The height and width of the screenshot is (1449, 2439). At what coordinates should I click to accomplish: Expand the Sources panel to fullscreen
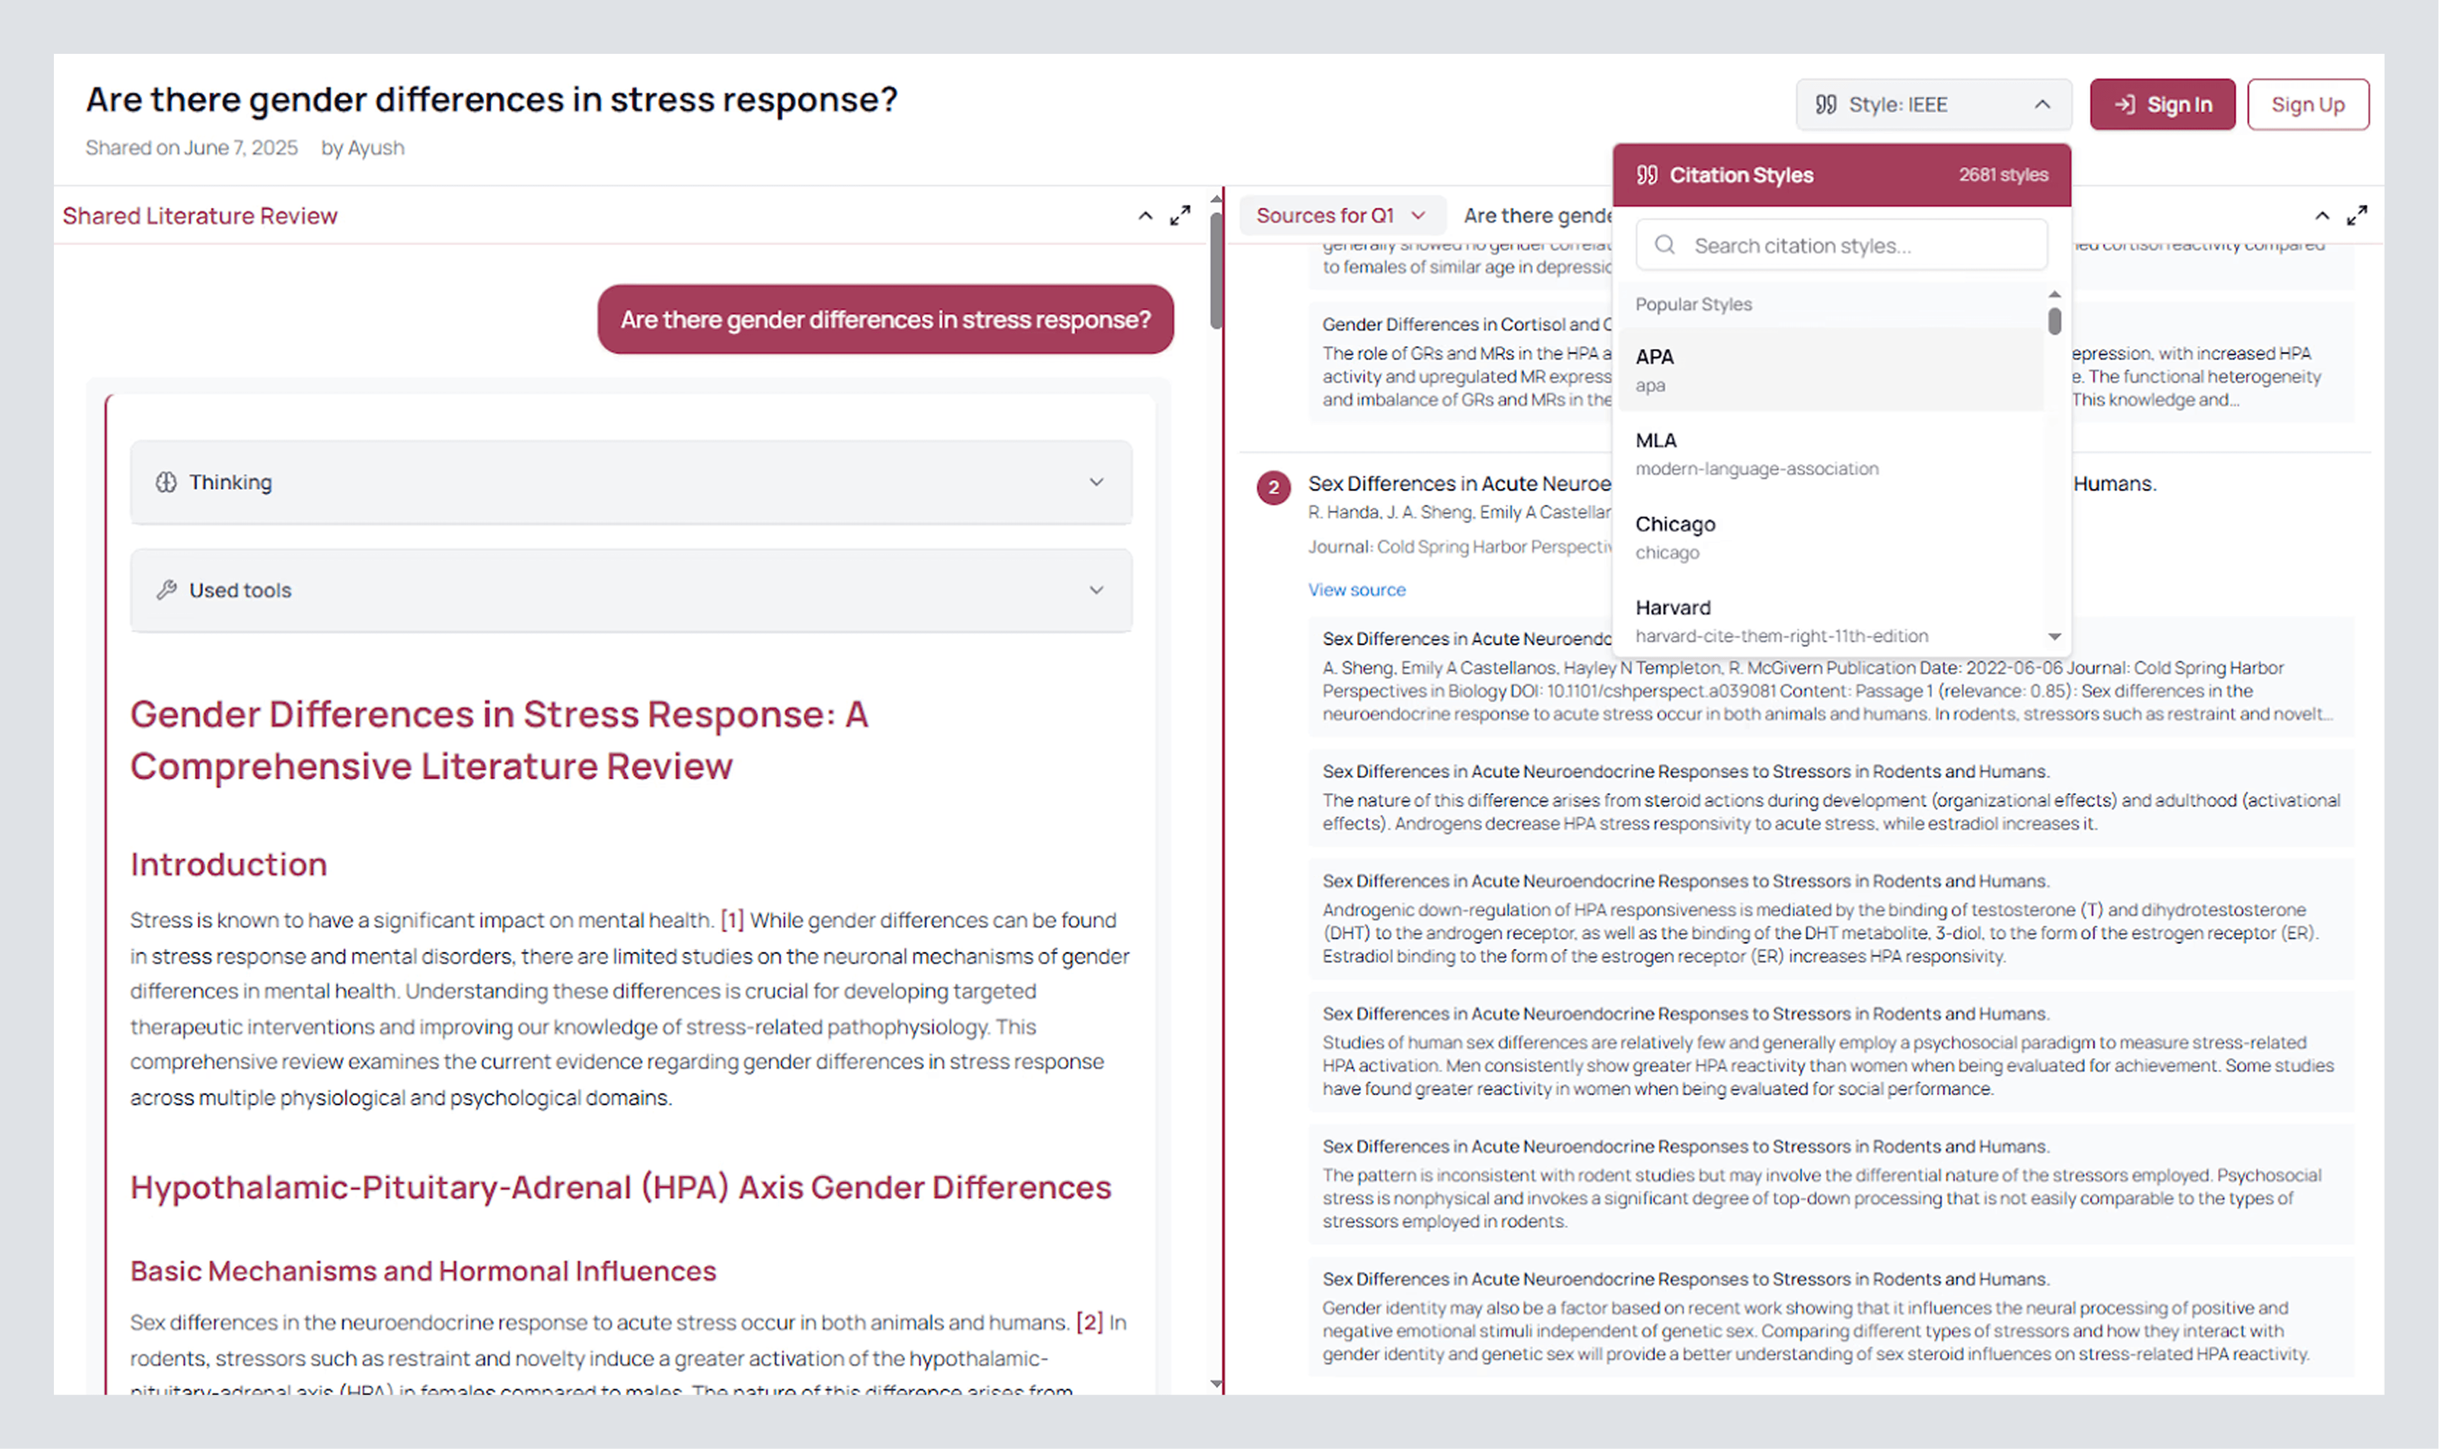[2356, 216]
